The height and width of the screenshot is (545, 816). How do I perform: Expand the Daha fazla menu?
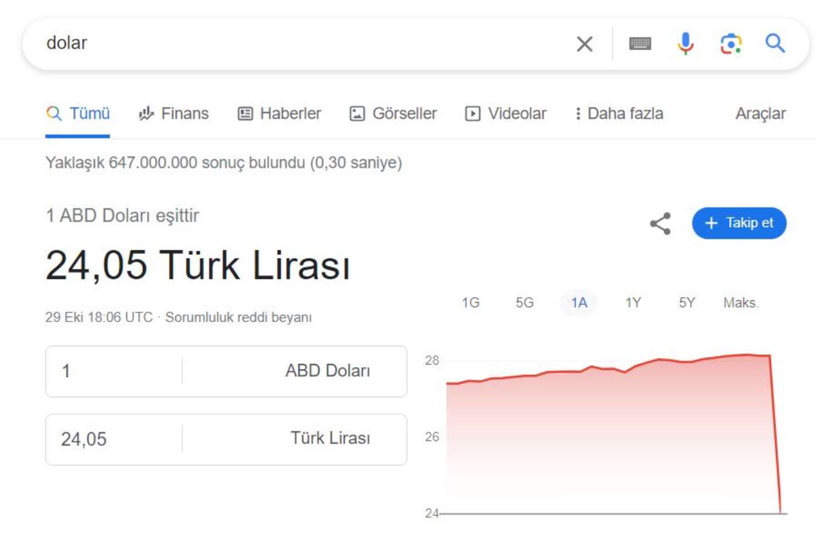[619, 113]
